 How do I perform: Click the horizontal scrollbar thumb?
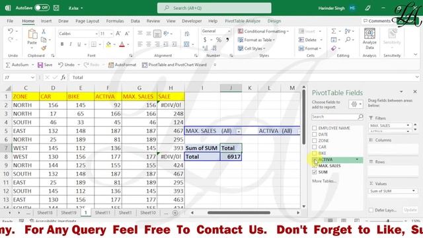239,213
